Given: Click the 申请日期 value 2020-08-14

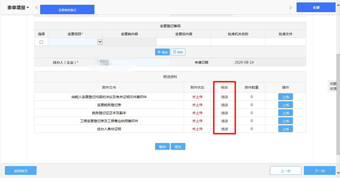Looking at the screenshot, I should (244, 62).
